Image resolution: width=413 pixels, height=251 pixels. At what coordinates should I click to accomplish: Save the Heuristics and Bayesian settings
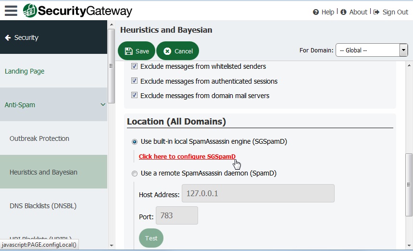pos(137,51)
